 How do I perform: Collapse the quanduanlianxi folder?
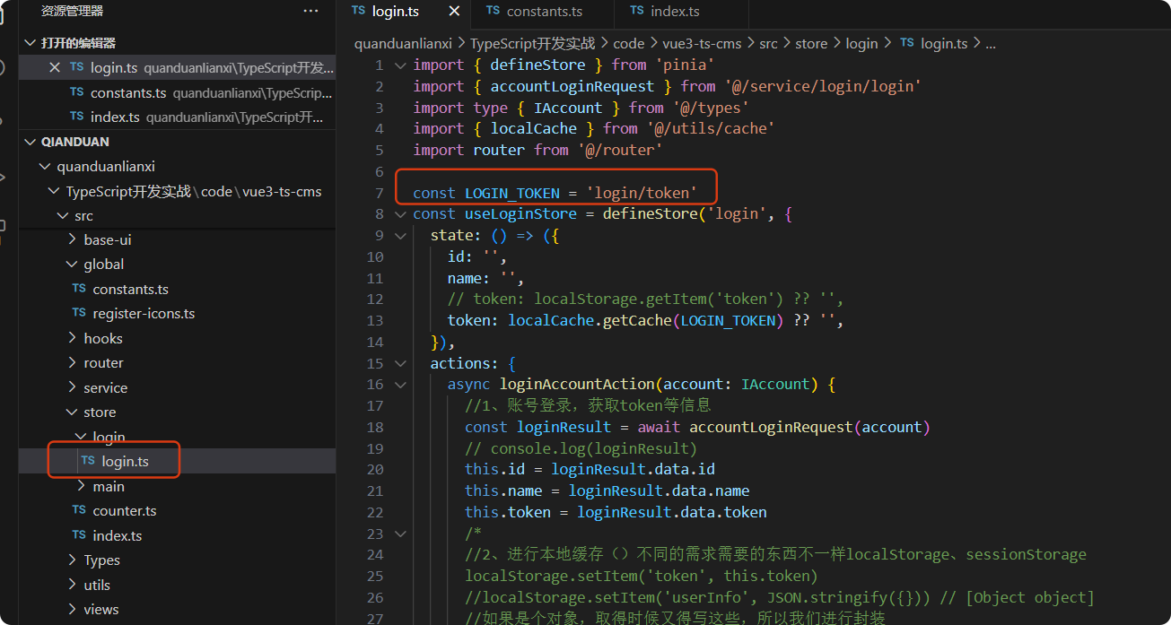[x=46, y=167]
